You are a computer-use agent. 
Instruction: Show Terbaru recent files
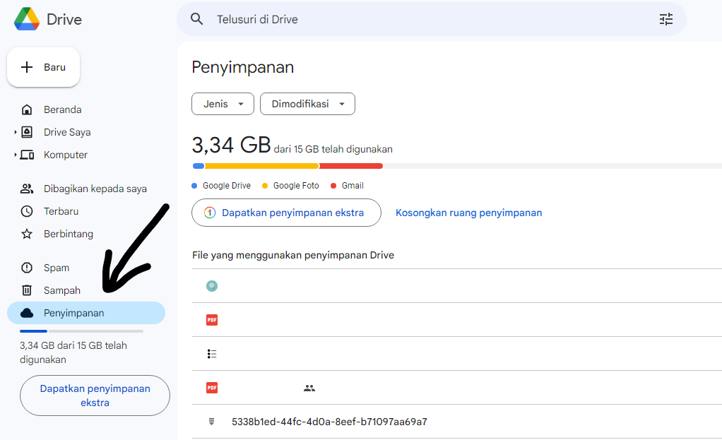pos(61,211)
